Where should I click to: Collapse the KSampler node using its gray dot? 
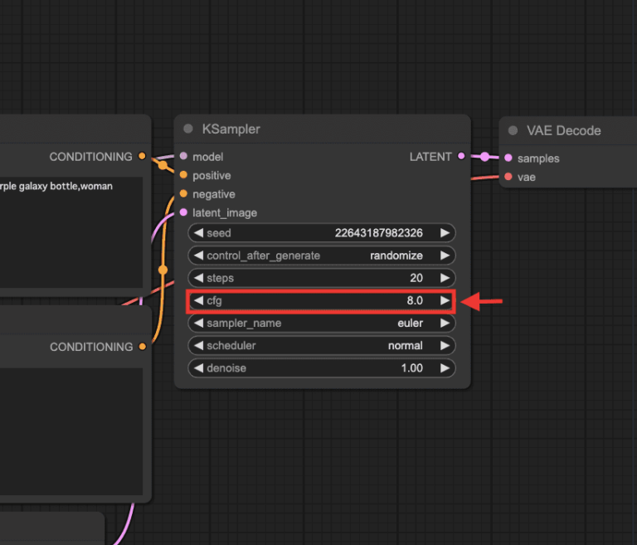click(x=188, y=129)
